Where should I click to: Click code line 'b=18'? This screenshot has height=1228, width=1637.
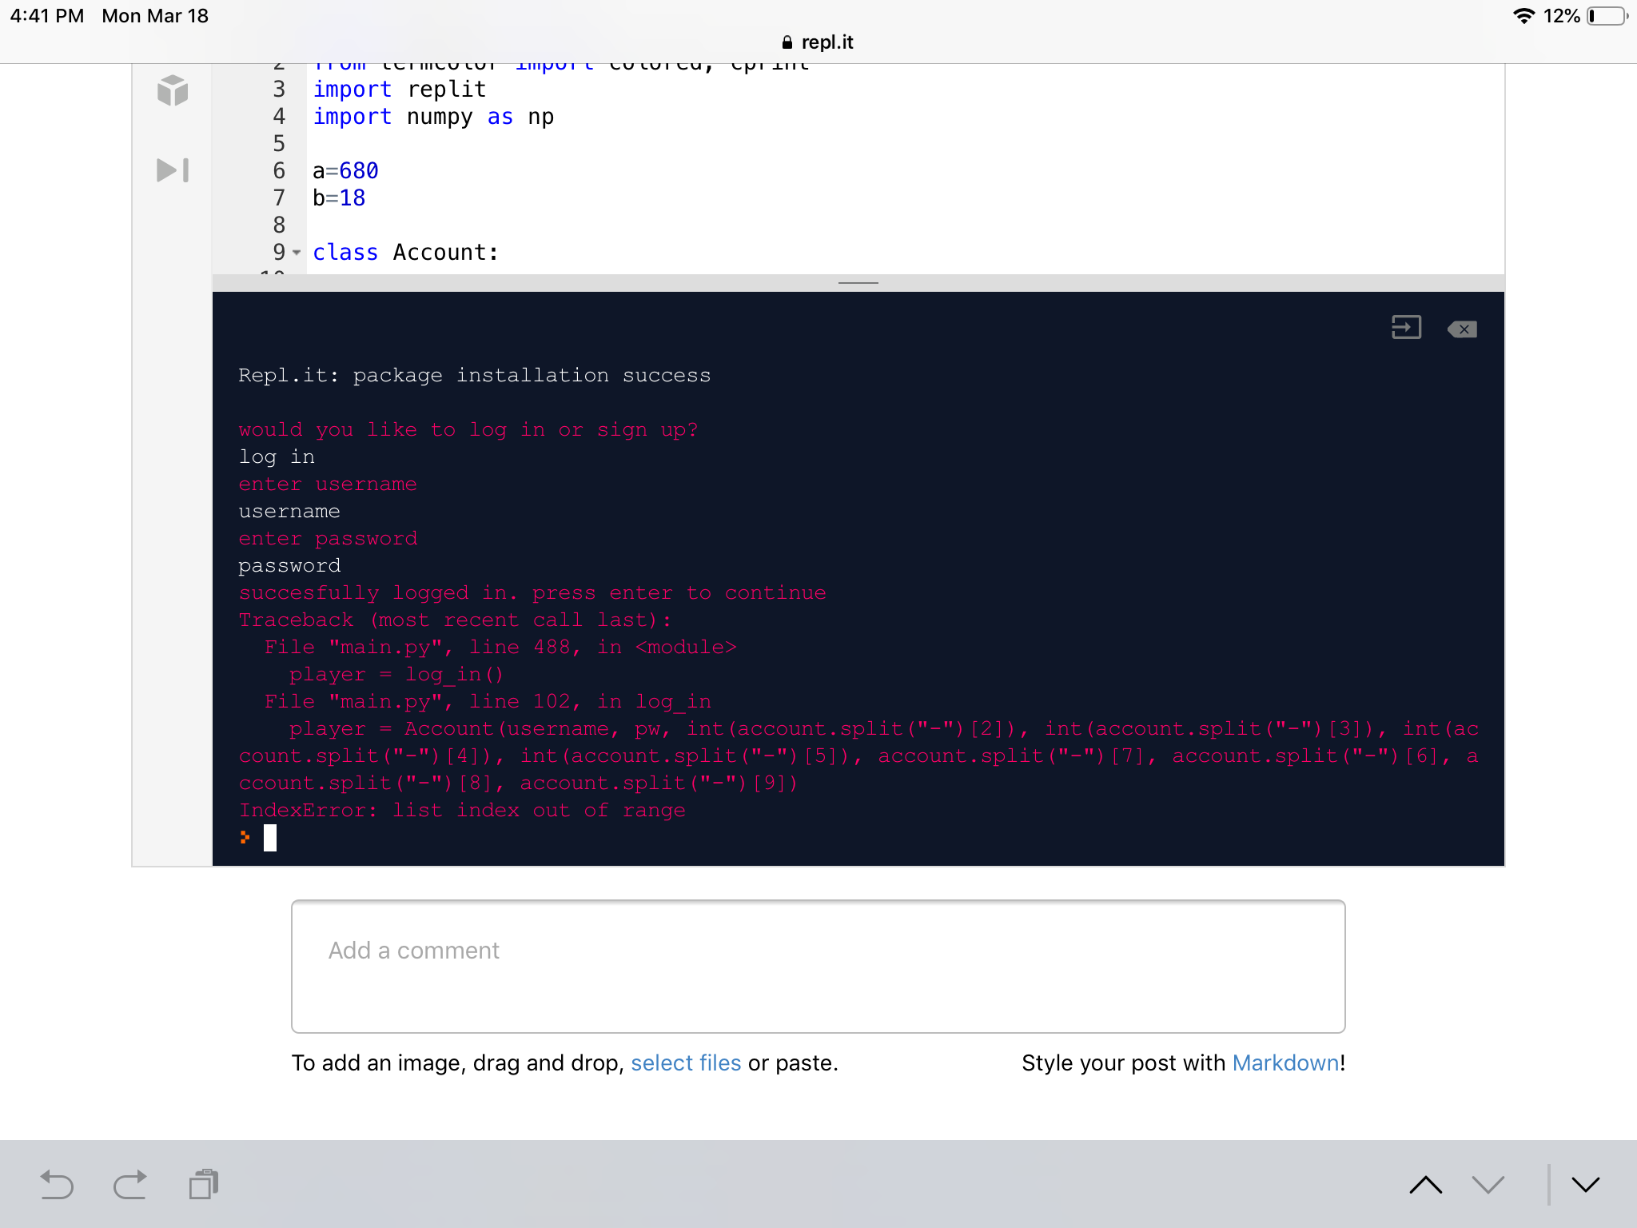(339, 198)
